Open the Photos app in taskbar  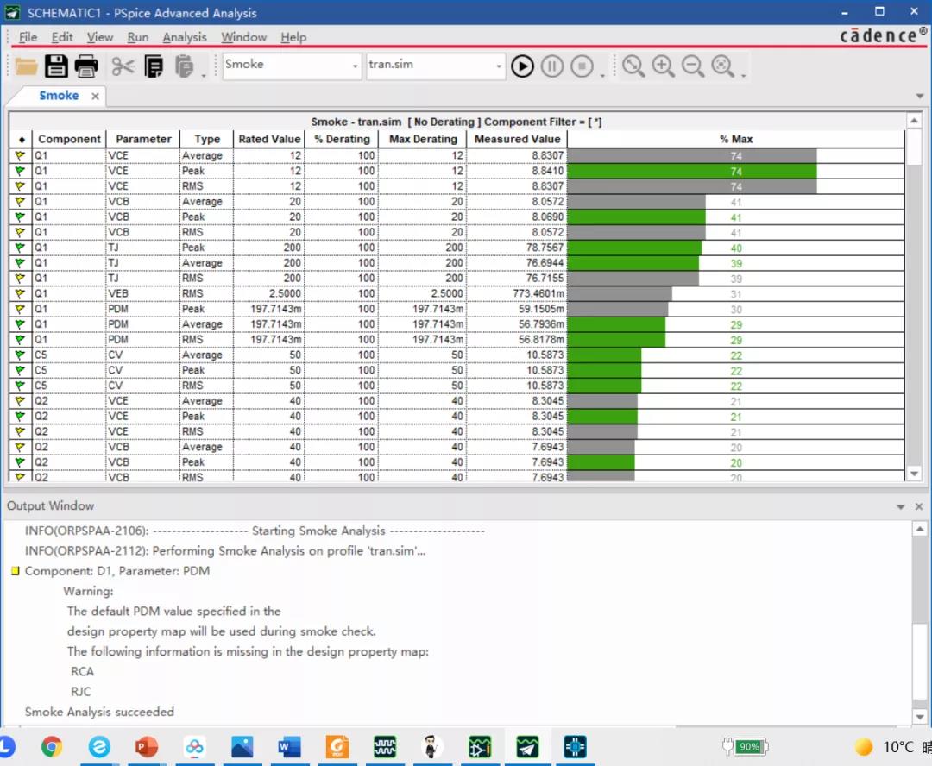click(242, 746)
